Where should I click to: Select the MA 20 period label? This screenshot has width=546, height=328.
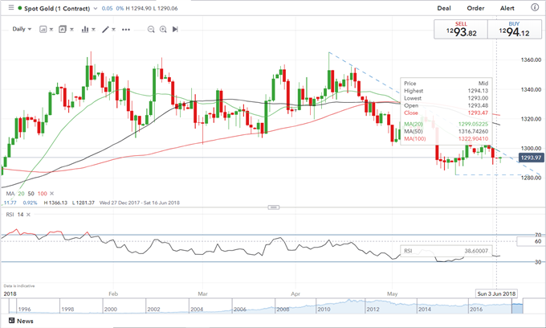pos(21,194)
